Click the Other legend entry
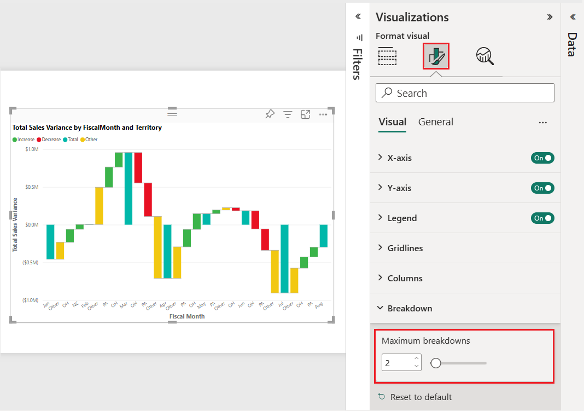Viewport: 584px width, 411px height. pos(89,140)
